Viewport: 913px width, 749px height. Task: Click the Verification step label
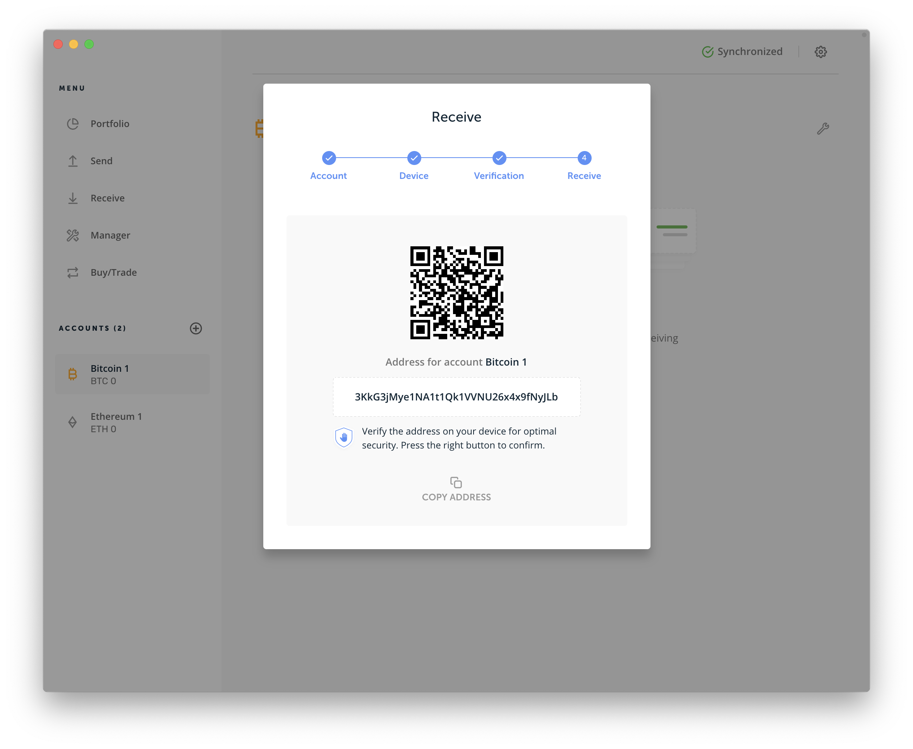point(499,176)
